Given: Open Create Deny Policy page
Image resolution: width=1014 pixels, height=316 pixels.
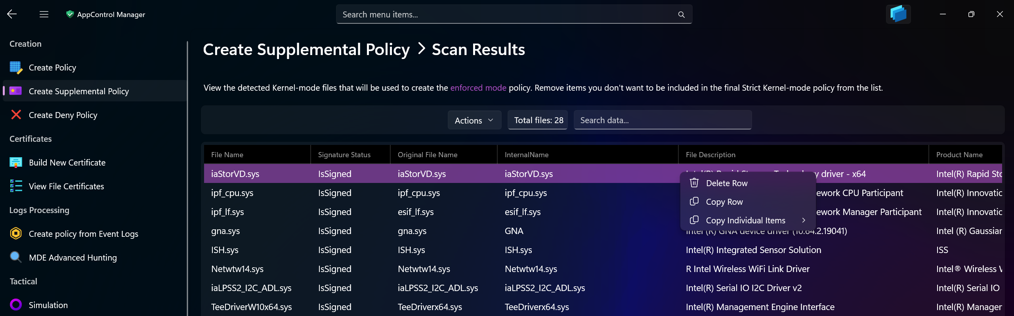Looking at the screenshot, I should [x=94, y=115].
